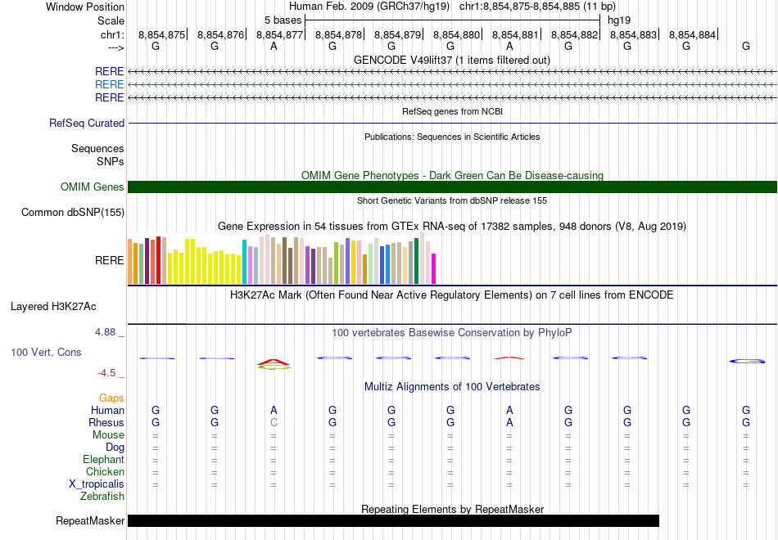Click Common dbSNP(155) track label
The height and width of the screenshot is (540, 778).
point(72,212)
